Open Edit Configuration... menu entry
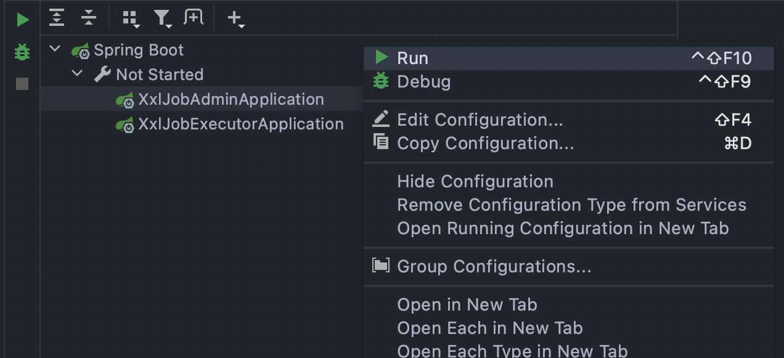 pyautogui.click(x=480, y=120)
